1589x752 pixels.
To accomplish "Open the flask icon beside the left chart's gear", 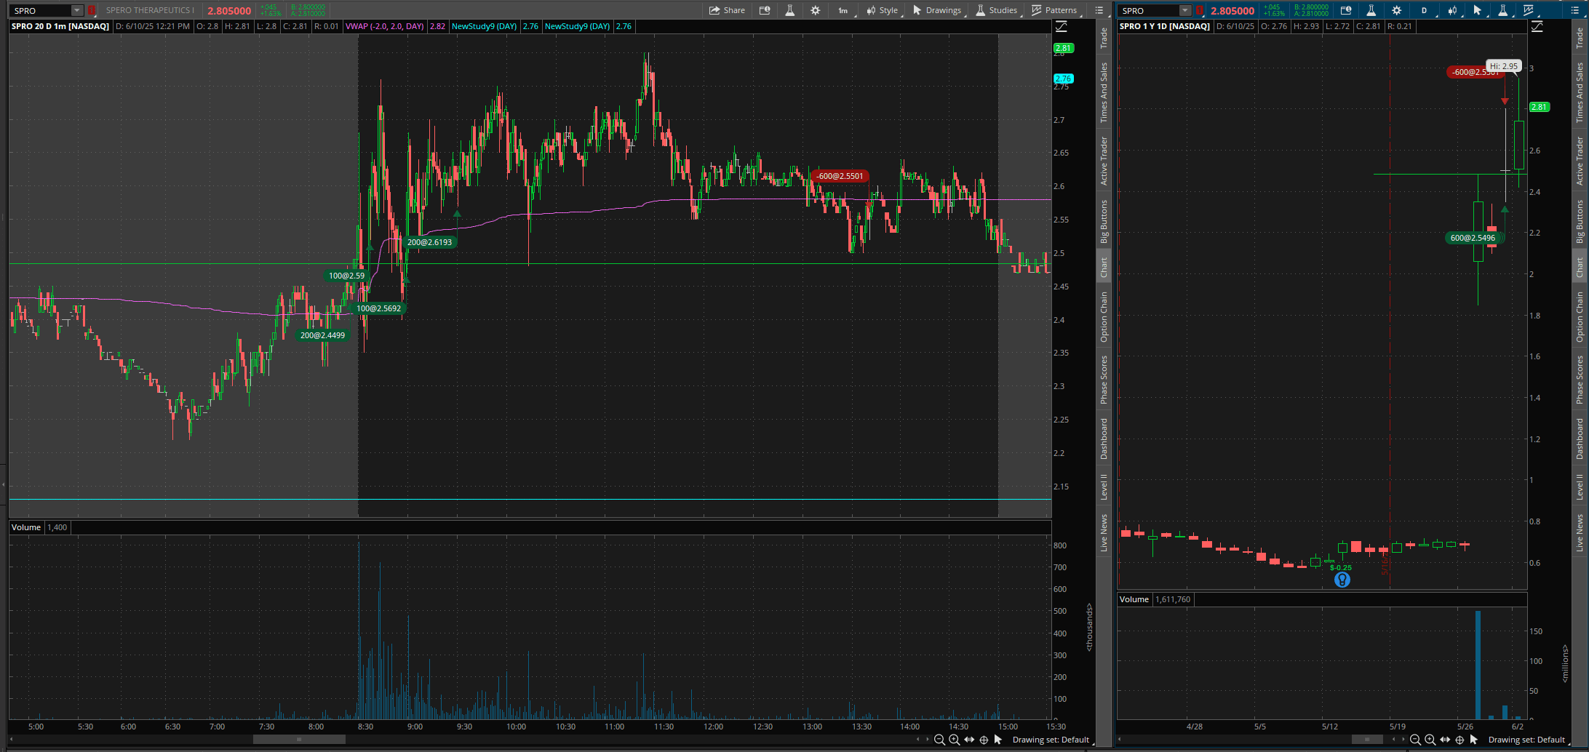I will [789, 10].
